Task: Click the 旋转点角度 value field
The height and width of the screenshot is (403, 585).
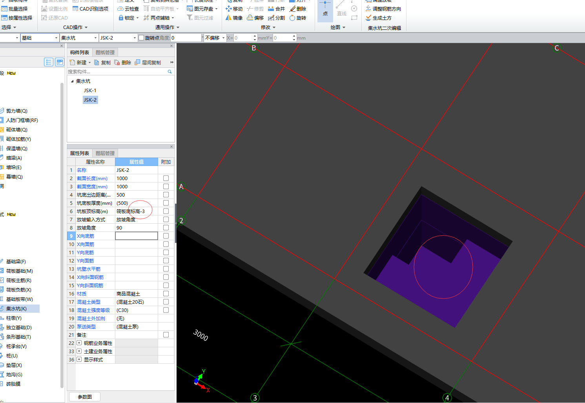Action: pyautogui.click(x=186, y=38)
